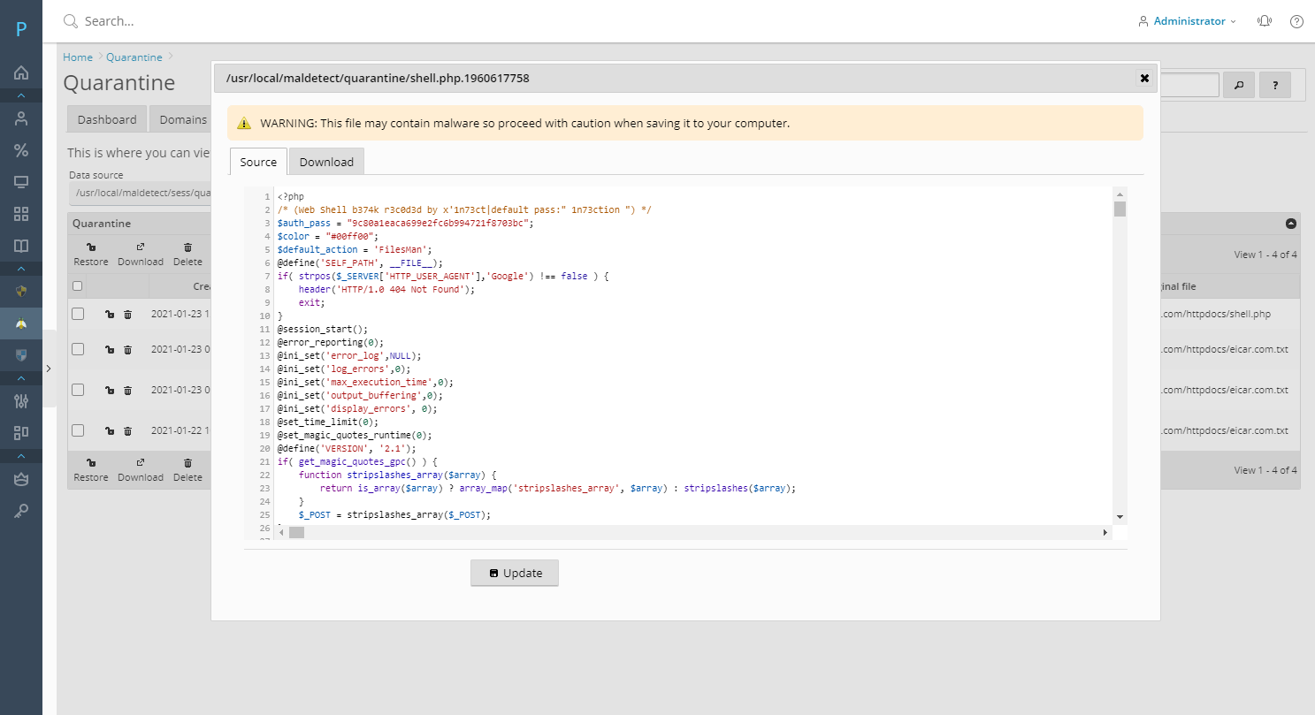The width and height of the screenshot is (1315, 715).
Task: Go to Quarantine in the breadcrumb
Action: click(134, 57)
